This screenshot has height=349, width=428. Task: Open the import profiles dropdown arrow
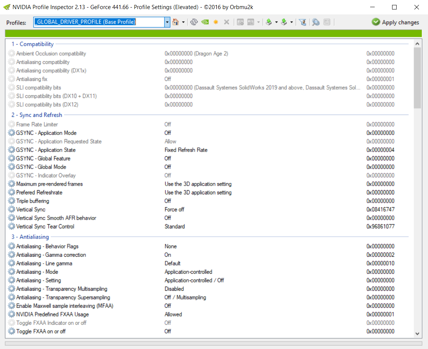tap(292, 22)
